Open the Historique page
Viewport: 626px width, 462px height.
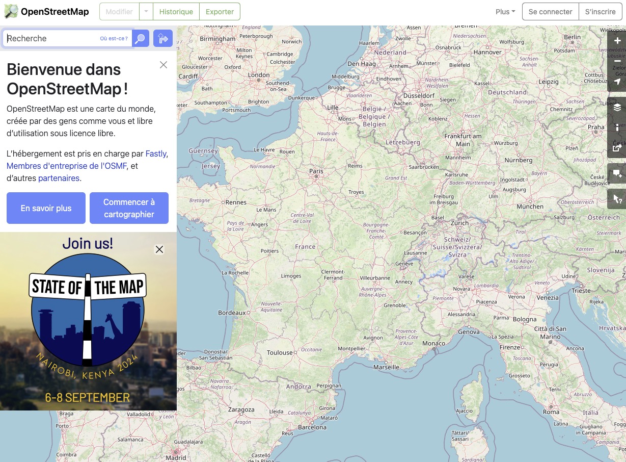176,11
